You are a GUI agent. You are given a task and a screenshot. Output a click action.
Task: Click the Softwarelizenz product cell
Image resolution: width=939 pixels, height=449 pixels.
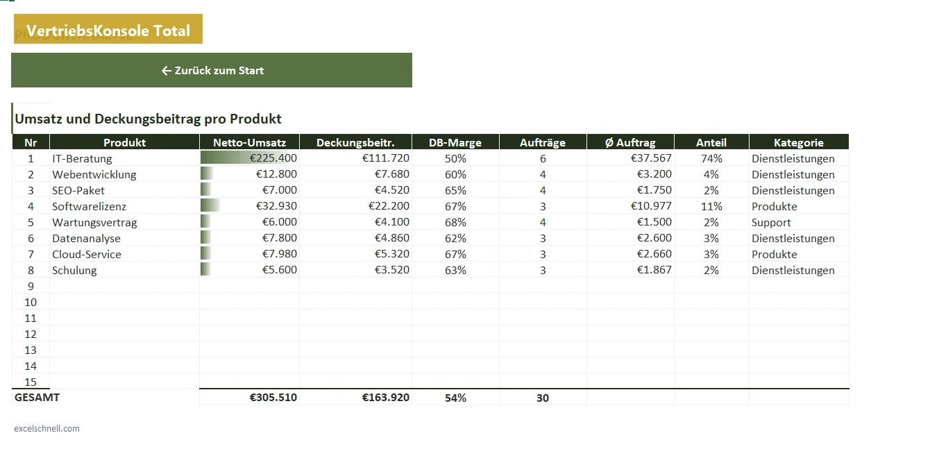(125, 206)
